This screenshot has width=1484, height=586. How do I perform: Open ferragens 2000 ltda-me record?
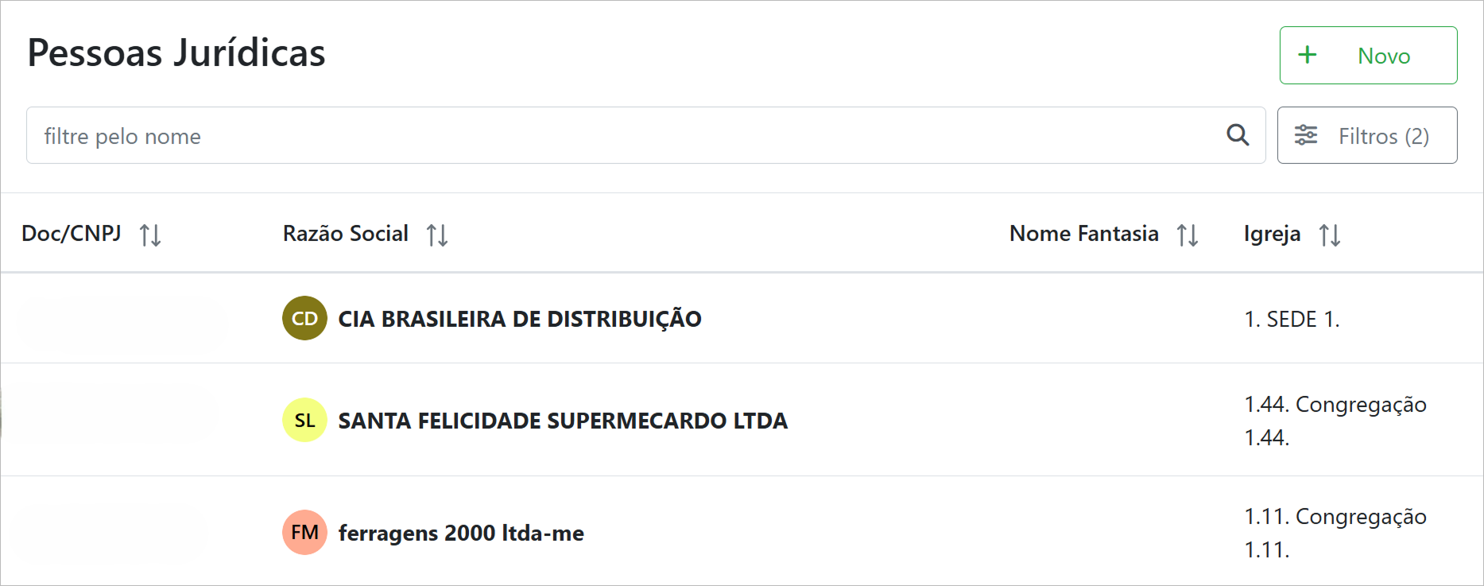[461, 533]
